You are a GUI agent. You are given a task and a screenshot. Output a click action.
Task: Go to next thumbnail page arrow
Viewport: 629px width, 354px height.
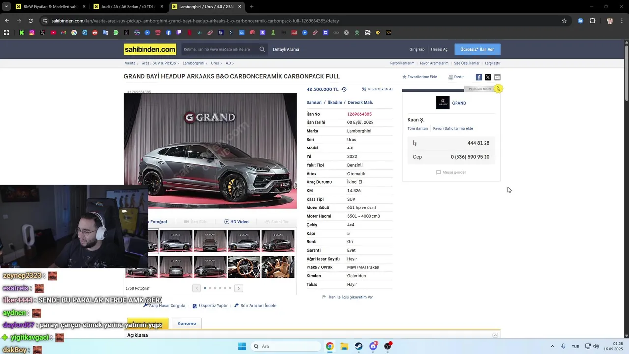pos(239,288)
